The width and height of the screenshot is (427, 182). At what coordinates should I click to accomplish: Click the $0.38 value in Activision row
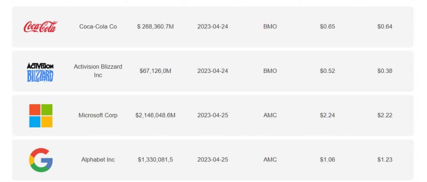[385, 71]
